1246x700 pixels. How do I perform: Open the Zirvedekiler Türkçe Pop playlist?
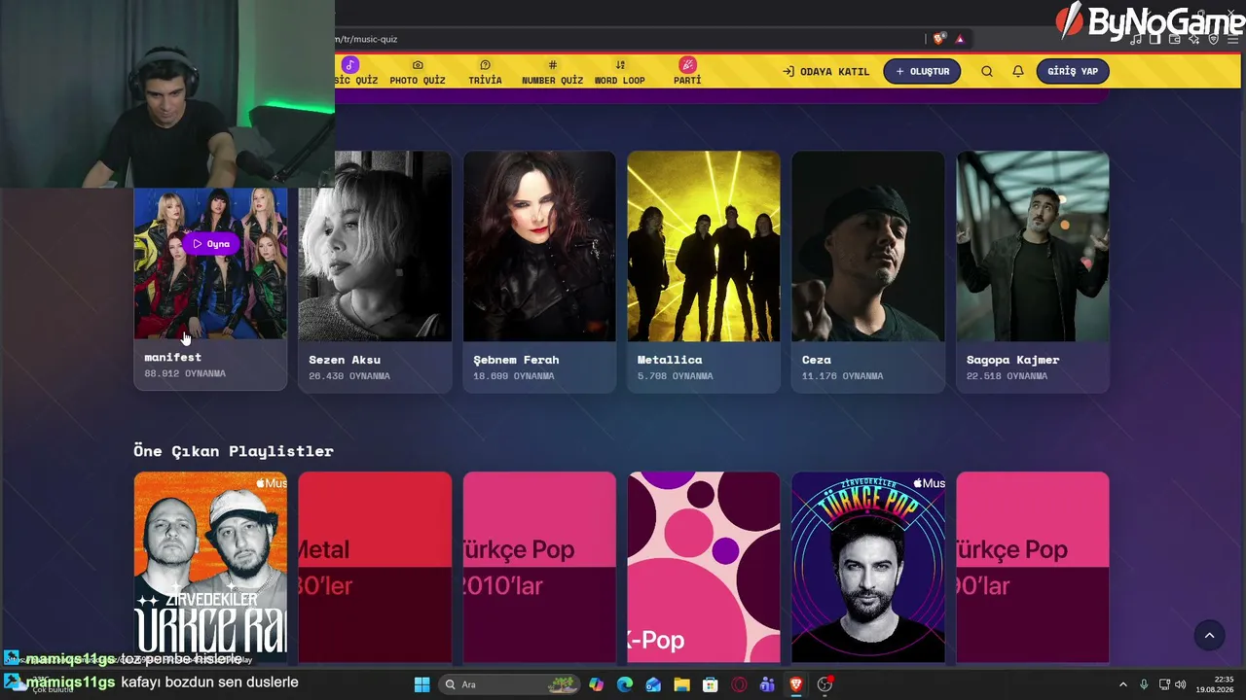[868, 567]
